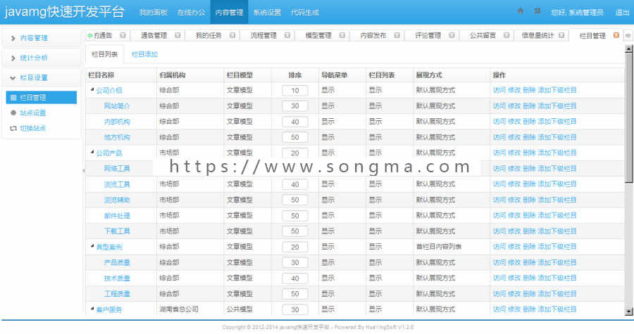Open the 技术质量 column link
This screenshot has height=334, width=634.
point(117,278)
